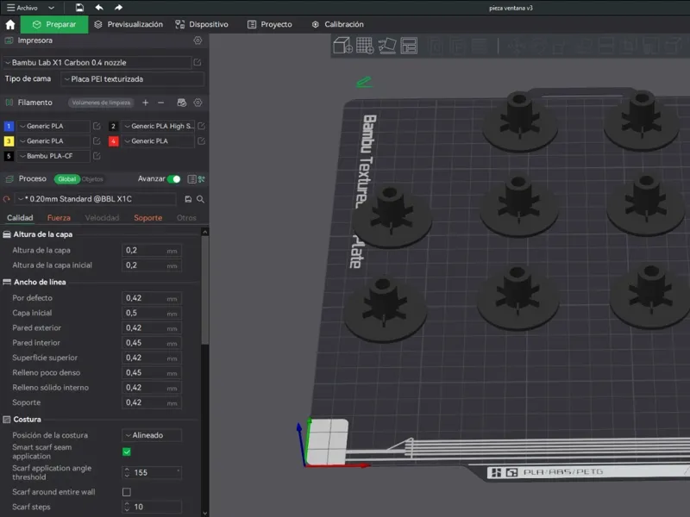690x517 pixels.
Task: Remove a filament with the minus icon
Action: (x=160, y=103)
